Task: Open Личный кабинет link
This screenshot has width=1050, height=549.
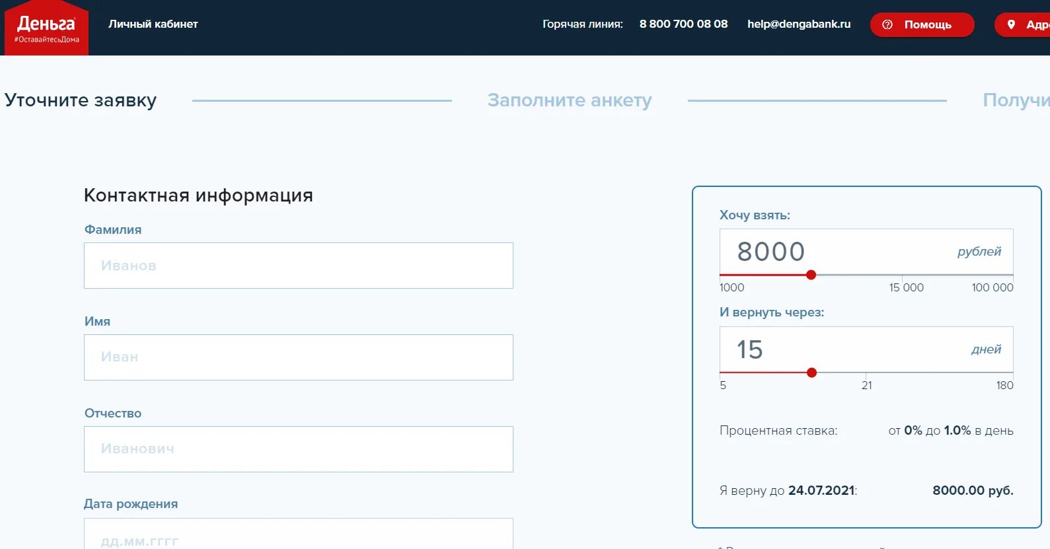Action: (153, 24)
